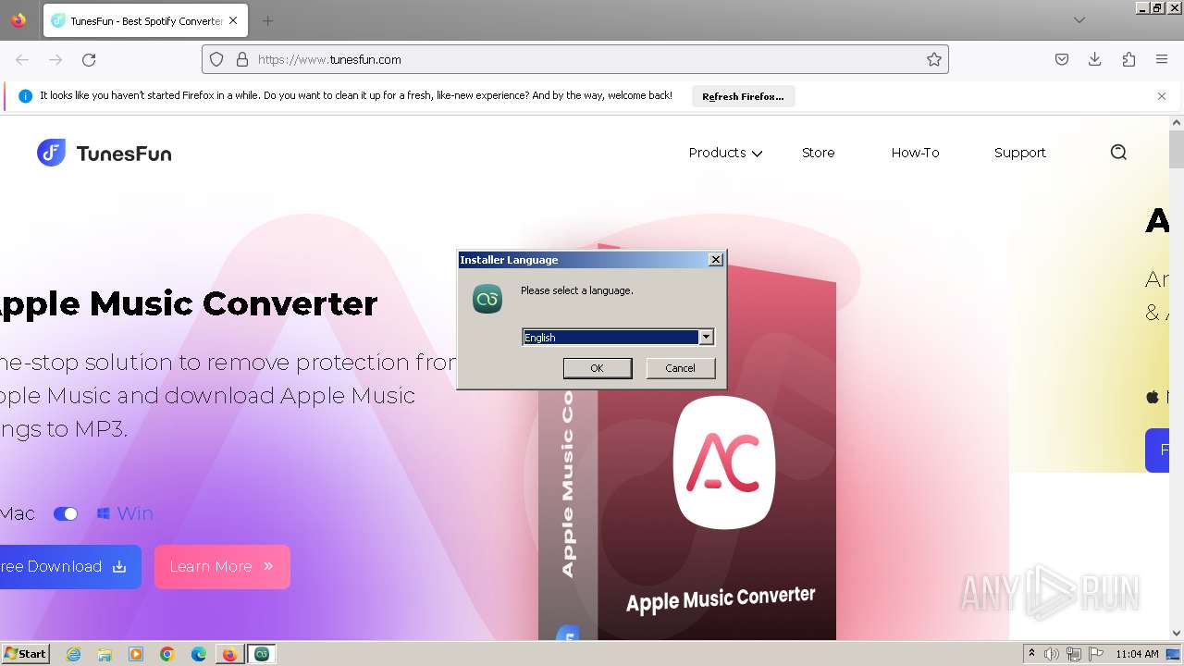Image resolution: width=1184 pixels, height=666 pixels.
Task: Open the English language dropdown
Action: click(x=706, y=338)
